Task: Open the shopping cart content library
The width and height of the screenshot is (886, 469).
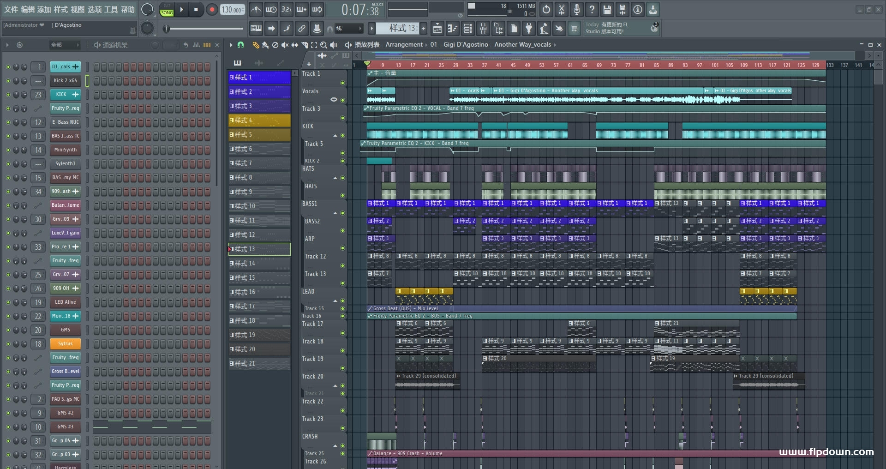Action: click(574, 29)
